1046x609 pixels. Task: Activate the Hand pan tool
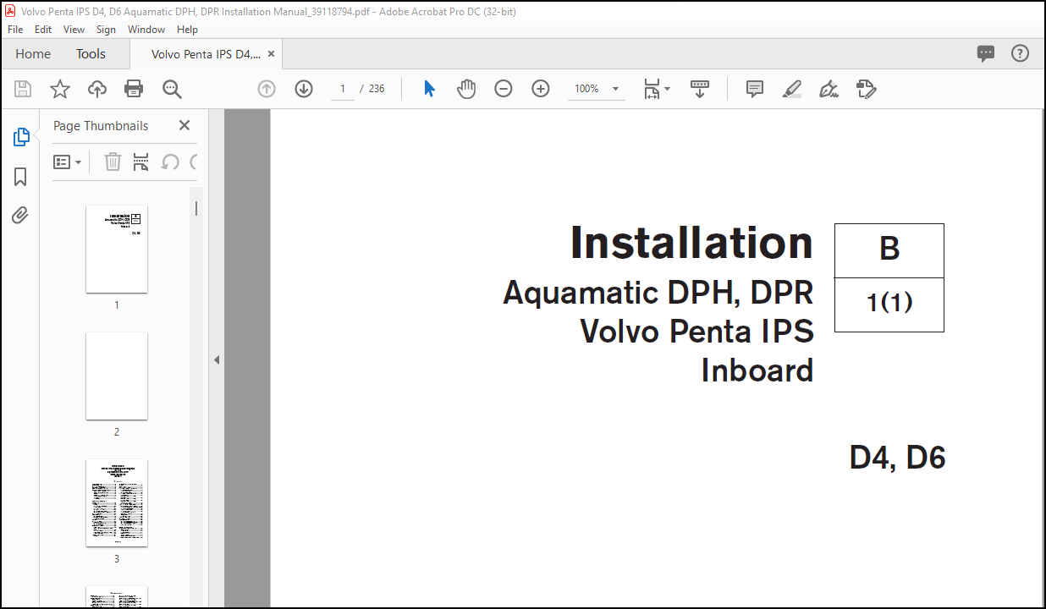[466, 89]
